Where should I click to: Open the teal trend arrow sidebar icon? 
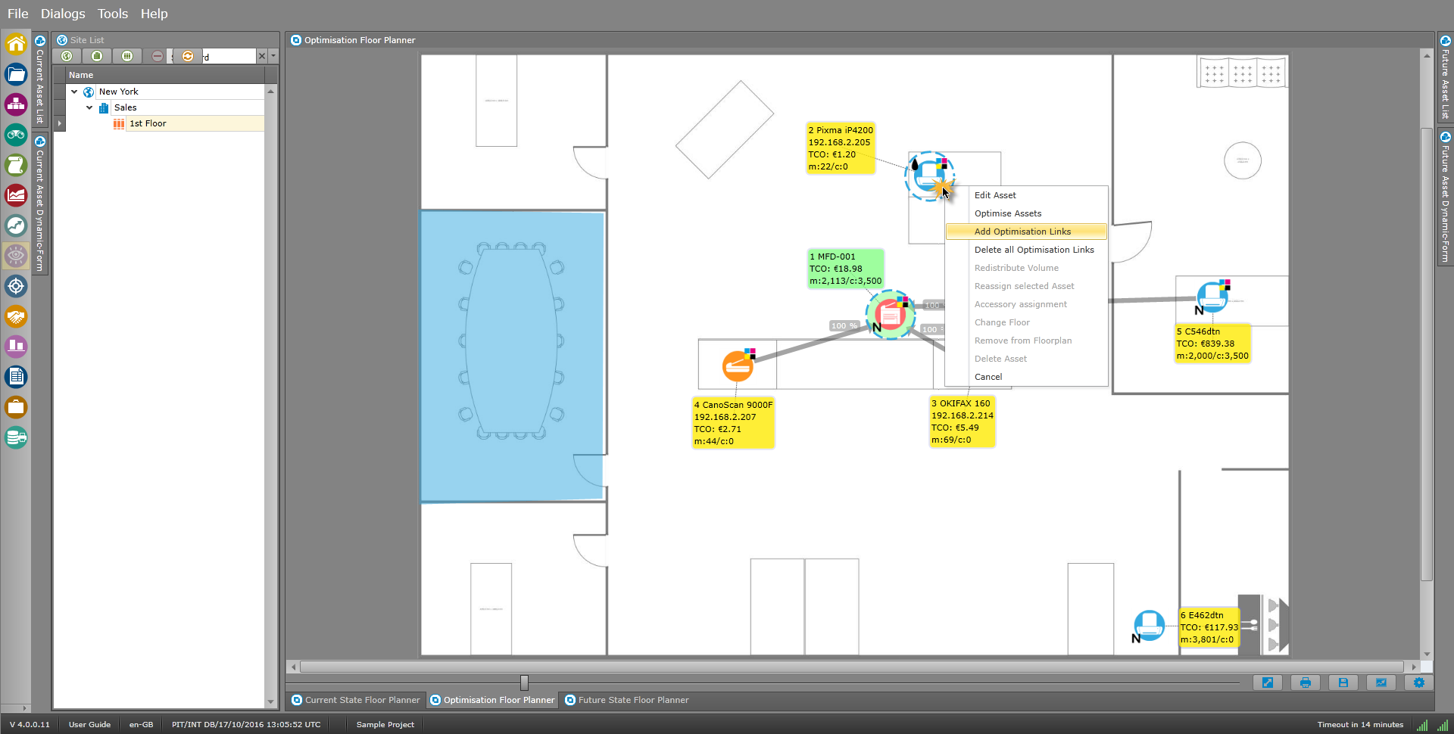pyautogui.click(x=16, y=225)
